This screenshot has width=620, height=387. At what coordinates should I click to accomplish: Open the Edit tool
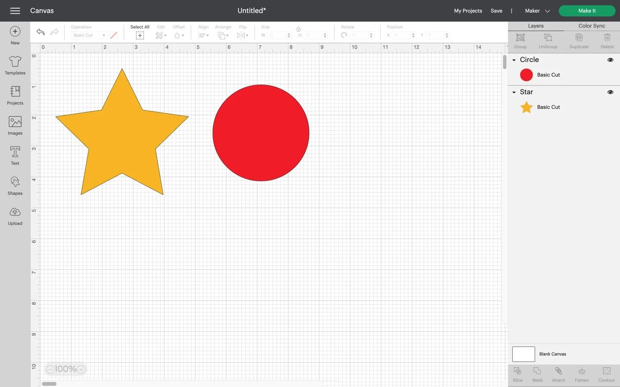point(161,35)
